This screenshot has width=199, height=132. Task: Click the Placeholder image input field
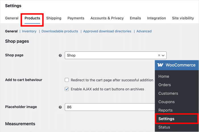pyautogui.click(x=110, y=107)
